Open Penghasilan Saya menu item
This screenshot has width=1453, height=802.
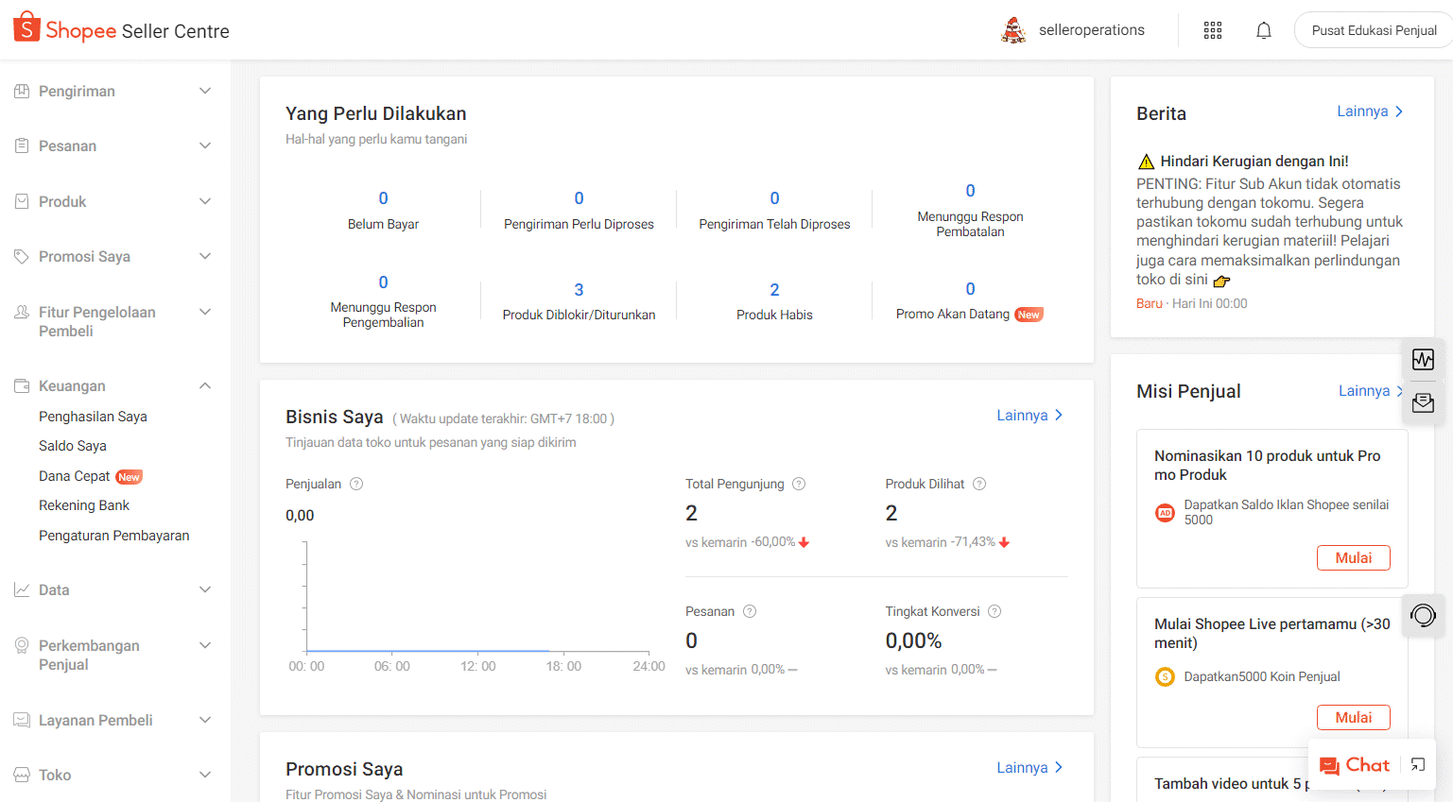(93, 417)
